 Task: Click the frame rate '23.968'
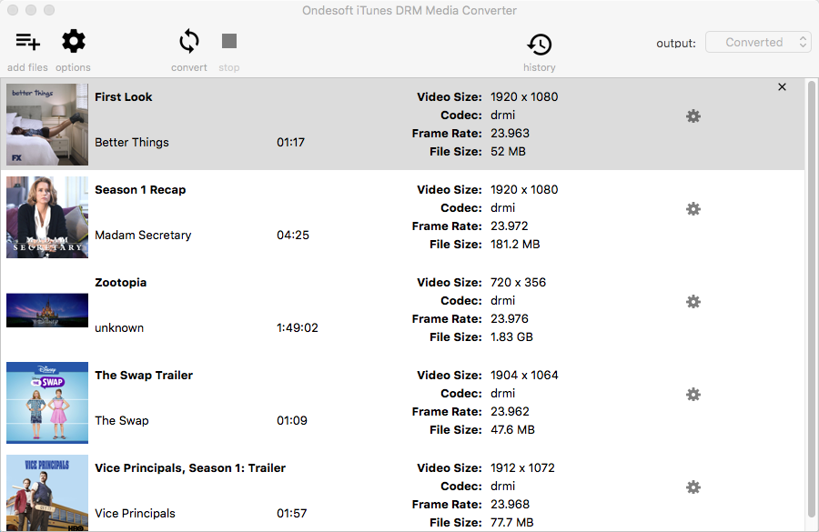click(510, 505)
